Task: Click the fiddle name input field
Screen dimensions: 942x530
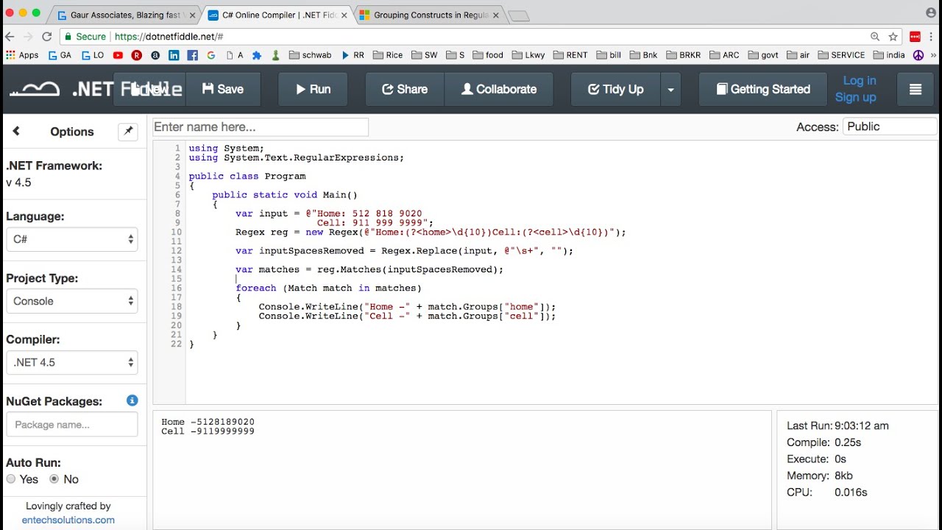Action: pyautogui.click(x=261, y=127)
